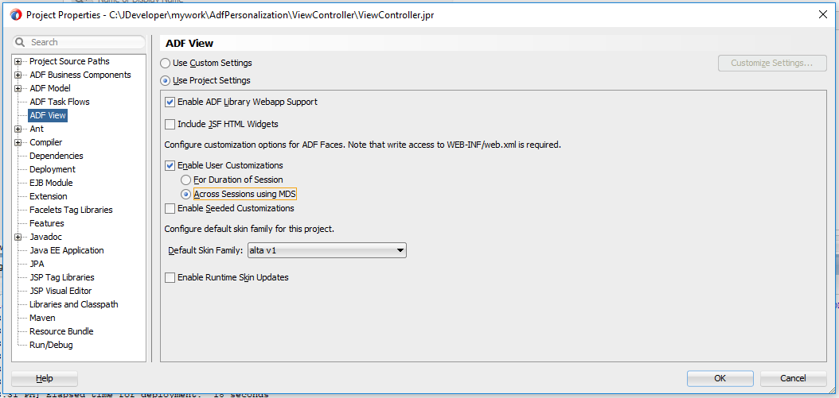Image resolution: width=839 pixels, height=398 pixels.
Task: Check Enable Seeded Customizations
Action: (x=170, y=208)
